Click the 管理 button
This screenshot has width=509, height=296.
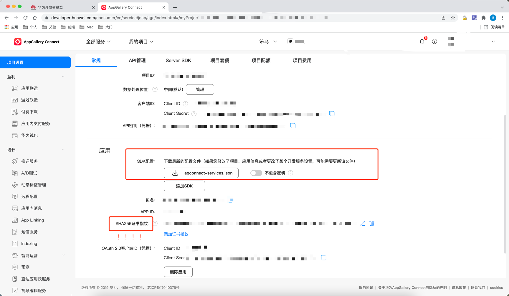(200, 89)
